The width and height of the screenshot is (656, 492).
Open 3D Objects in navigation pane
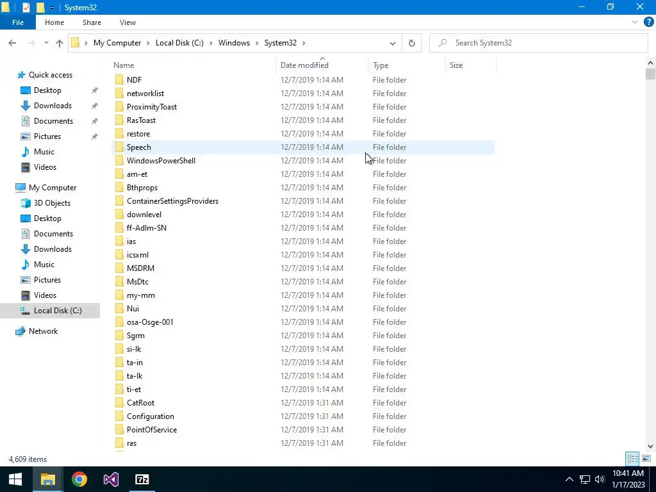[x=52, y=203]
